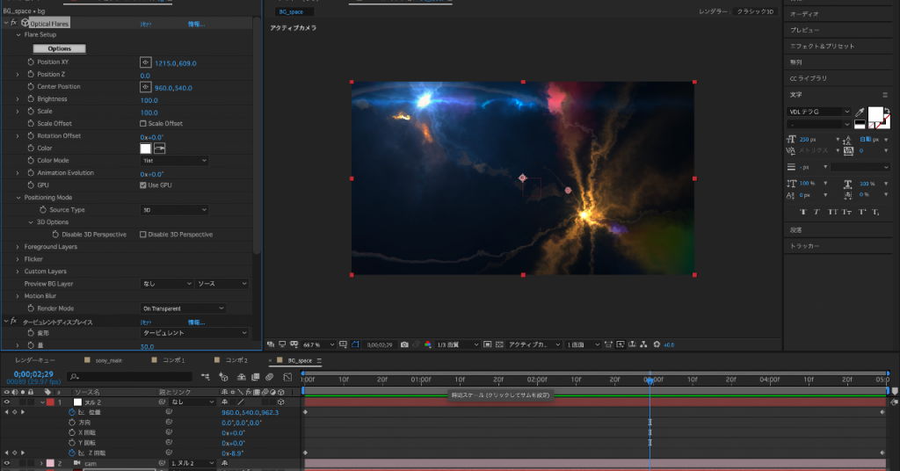Toggle draft 3D icon in timeline header
The height and width of the screenshot is (471, 900).
tap(223, 377)
